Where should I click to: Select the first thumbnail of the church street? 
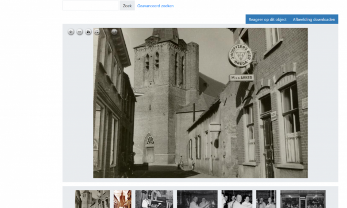[92, 199]
